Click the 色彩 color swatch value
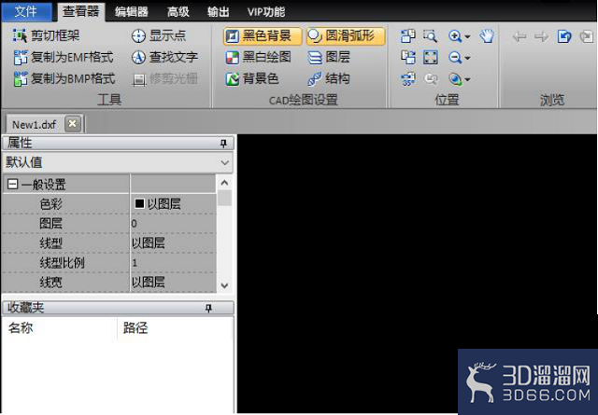Viewport: 598px width, 415px height. pyautogui.click(x=139, y=203)
